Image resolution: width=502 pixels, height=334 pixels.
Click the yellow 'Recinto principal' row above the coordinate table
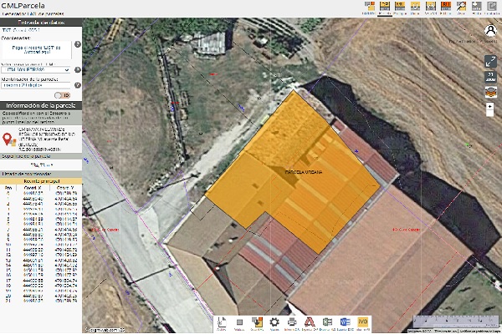coord(41,181)
